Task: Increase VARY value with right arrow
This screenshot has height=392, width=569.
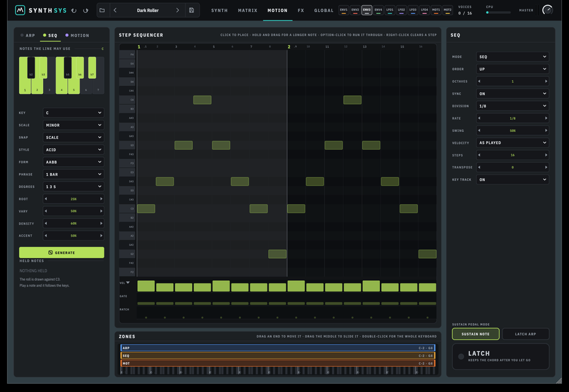Action: [101, 211]
